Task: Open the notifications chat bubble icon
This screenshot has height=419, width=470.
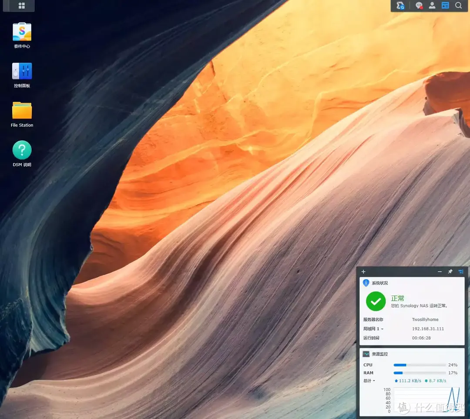Action: (419, 5)
